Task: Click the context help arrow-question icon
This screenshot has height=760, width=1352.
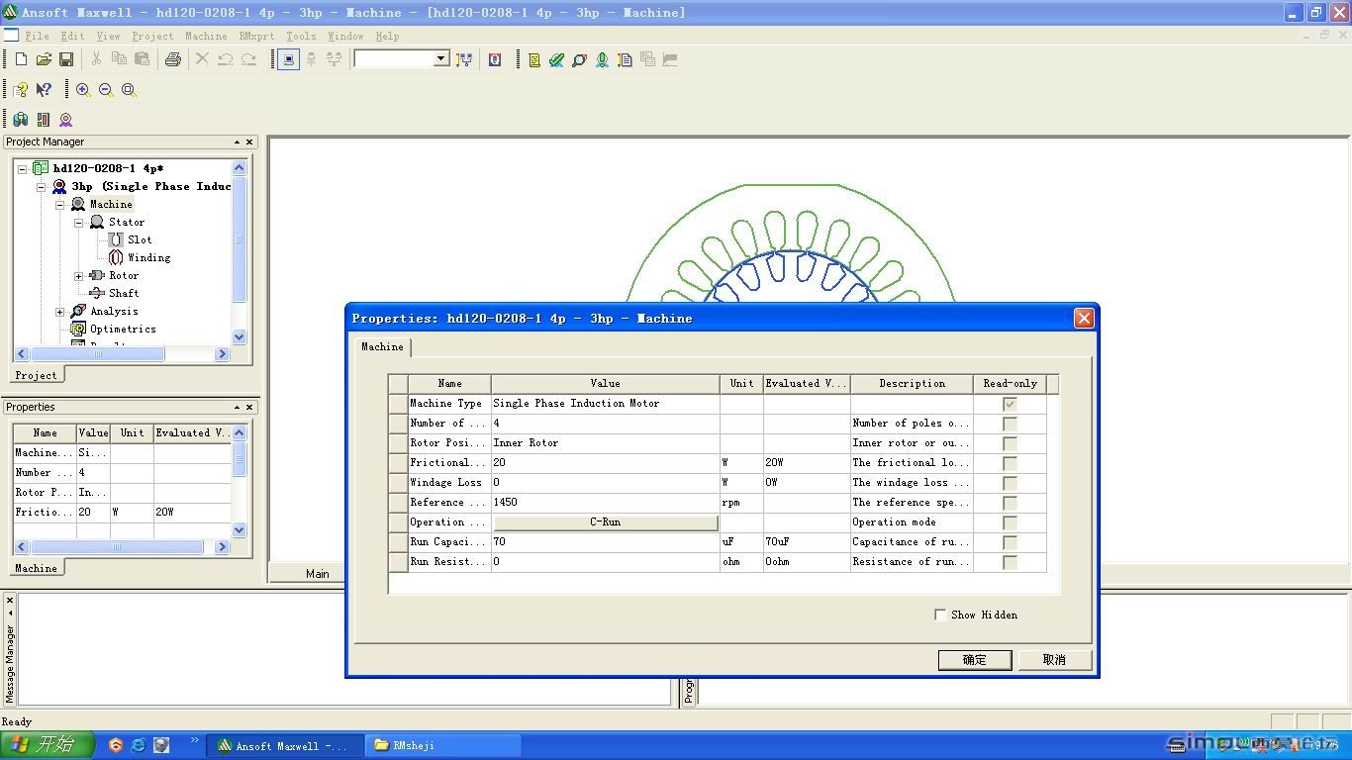Action: point(44,90)
